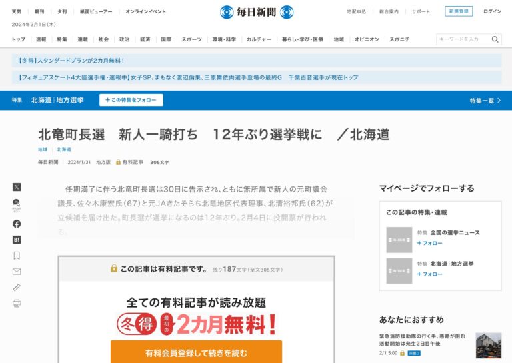512x363 pixels.
Task: Follow 全国の選挙ニュース feature
Action: tap(429, 243)
